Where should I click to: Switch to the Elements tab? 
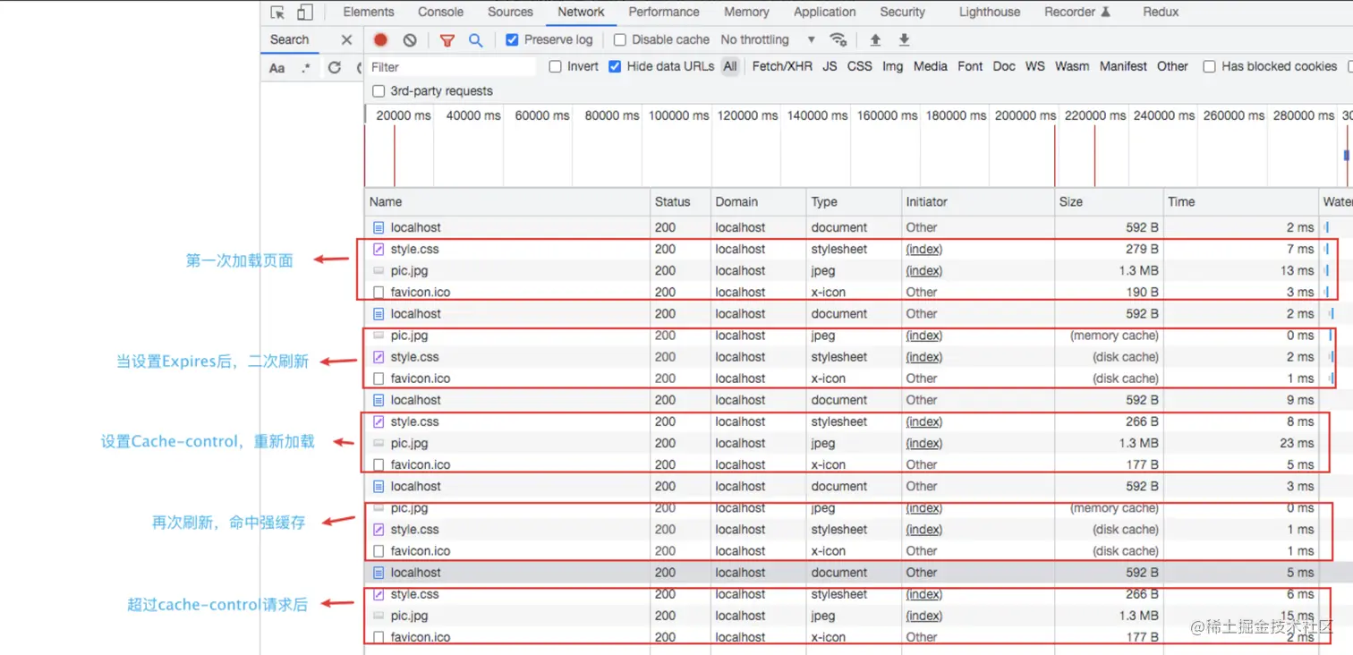tap(369, 12)
